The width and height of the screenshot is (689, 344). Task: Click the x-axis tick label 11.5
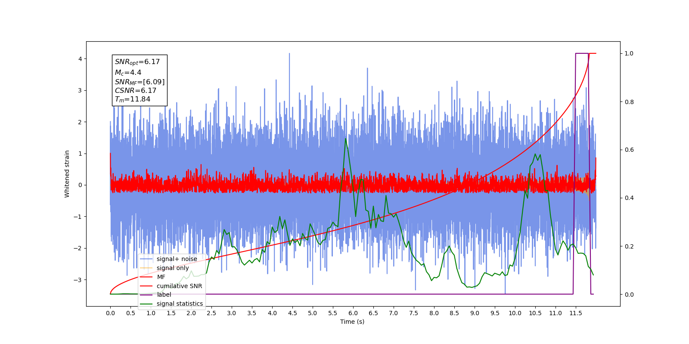(x=576, y=313)
